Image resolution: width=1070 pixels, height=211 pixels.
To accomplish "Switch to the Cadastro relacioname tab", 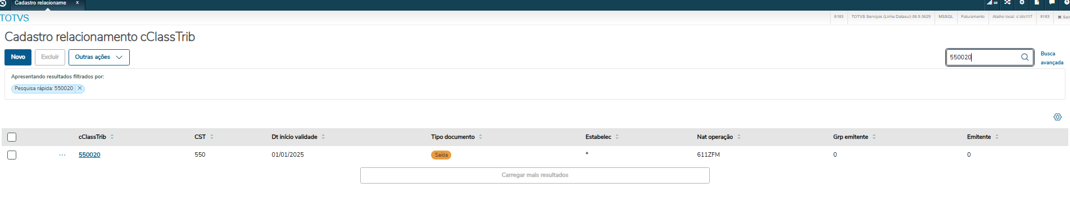I will [x=40, y=3].
